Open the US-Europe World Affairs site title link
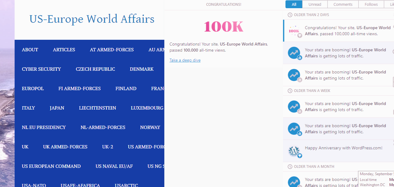This screenshot has height=187, width=394. tap(92, 19)
